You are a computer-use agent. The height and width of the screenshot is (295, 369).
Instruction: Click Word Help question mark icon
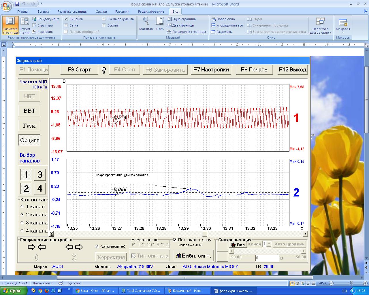[x=365, y=12]
